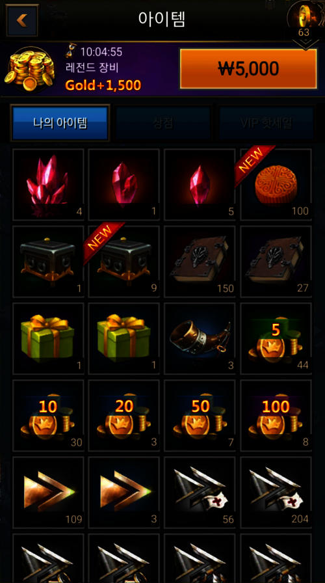Select the first green gift box
The width and height of the screenshot is (325, 583).
click(x=48, y=338)
